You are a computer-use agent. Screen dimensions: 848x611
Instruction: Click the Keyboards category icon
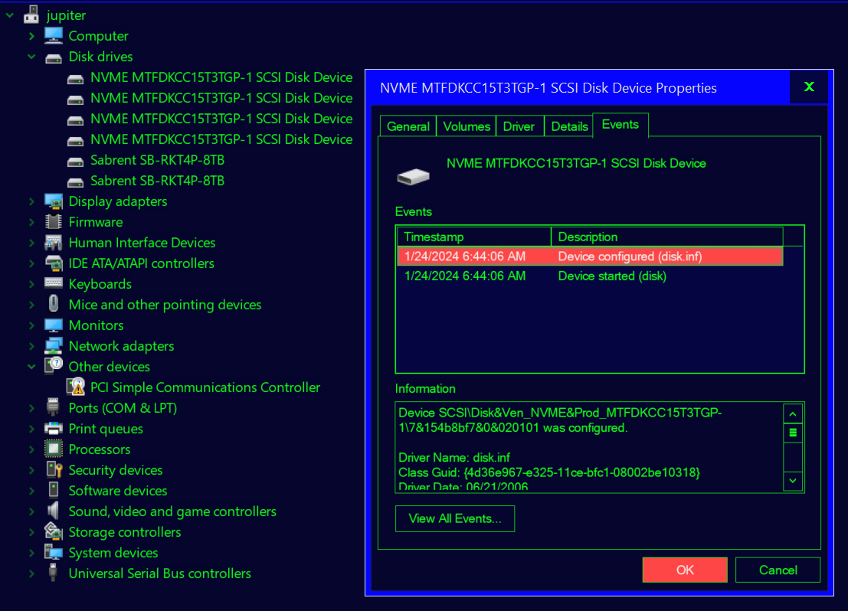54,284
